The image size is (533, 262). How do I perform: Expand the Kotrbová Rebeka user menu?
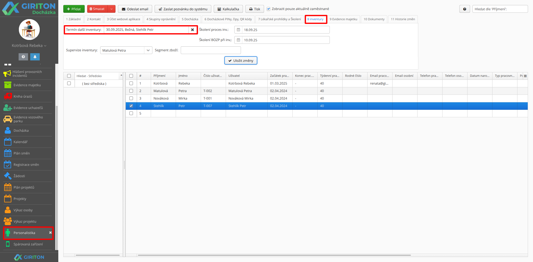click(x=29, y=45)
